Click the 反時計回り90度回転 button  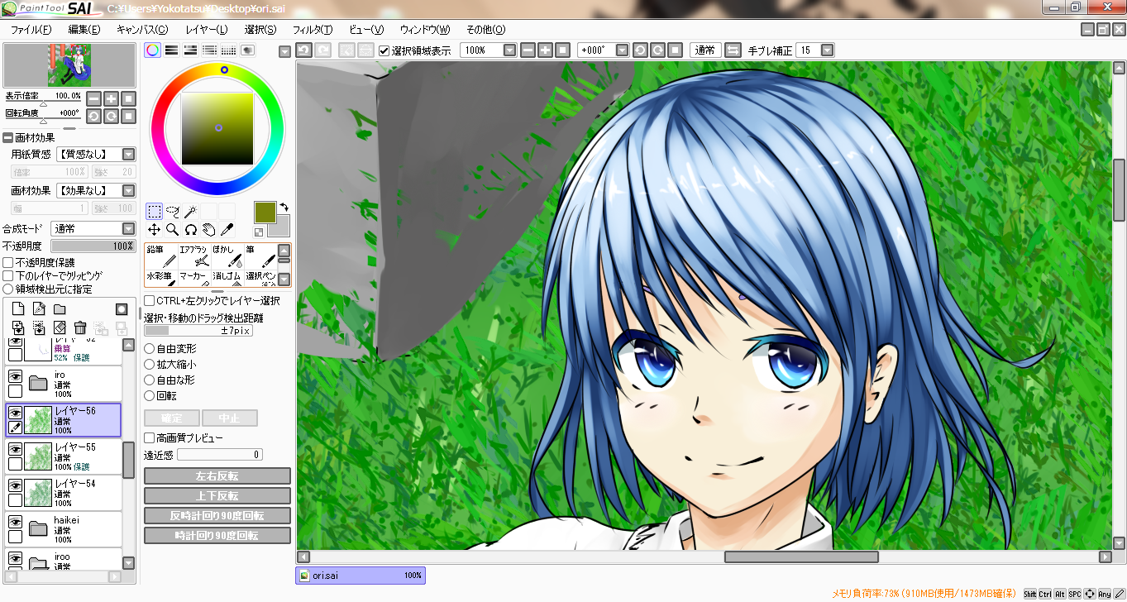point(217,516)
